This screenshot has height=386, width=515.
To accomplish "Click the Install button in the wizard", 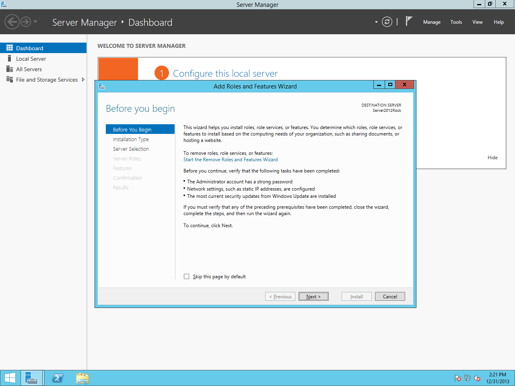I will coord(356,296).
